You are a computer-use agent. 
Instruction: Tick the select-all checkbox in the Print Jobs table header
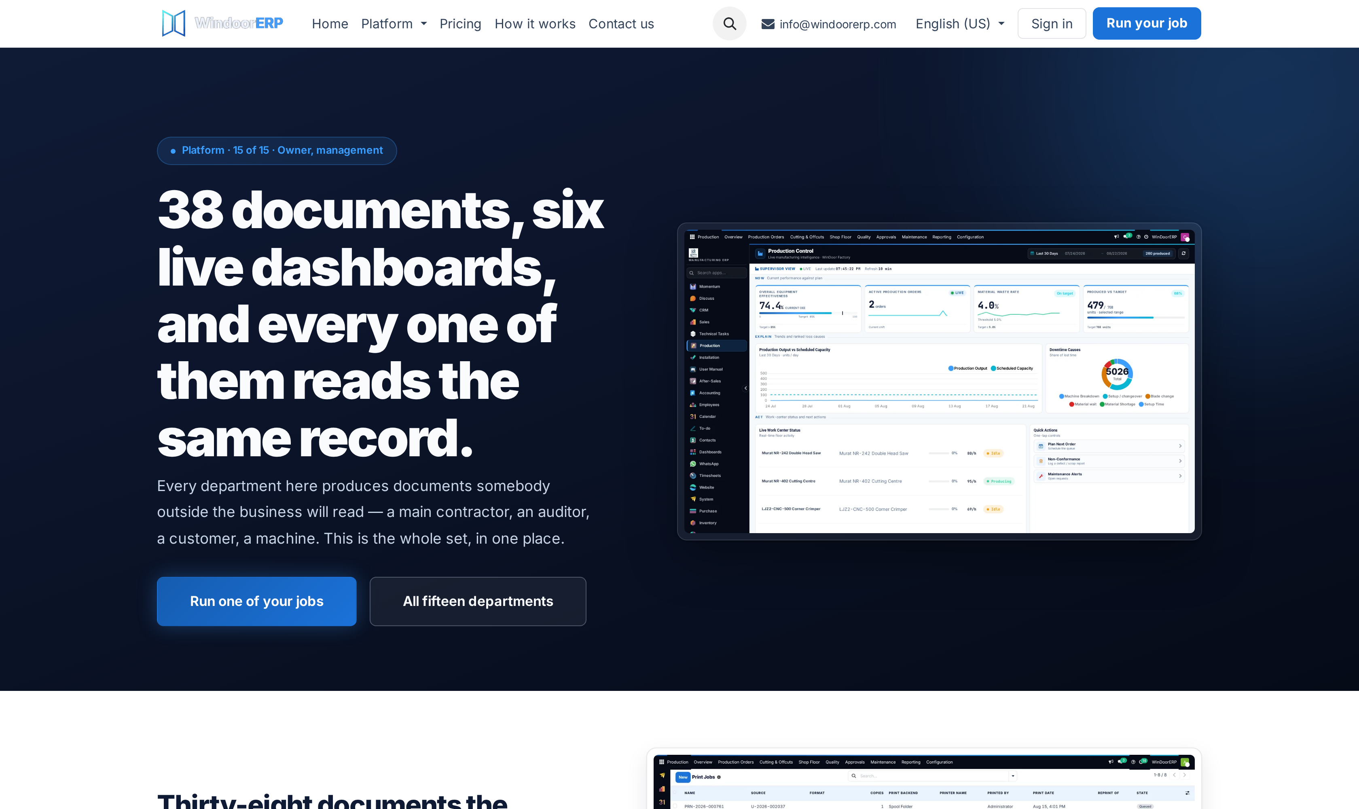point(675,793)
